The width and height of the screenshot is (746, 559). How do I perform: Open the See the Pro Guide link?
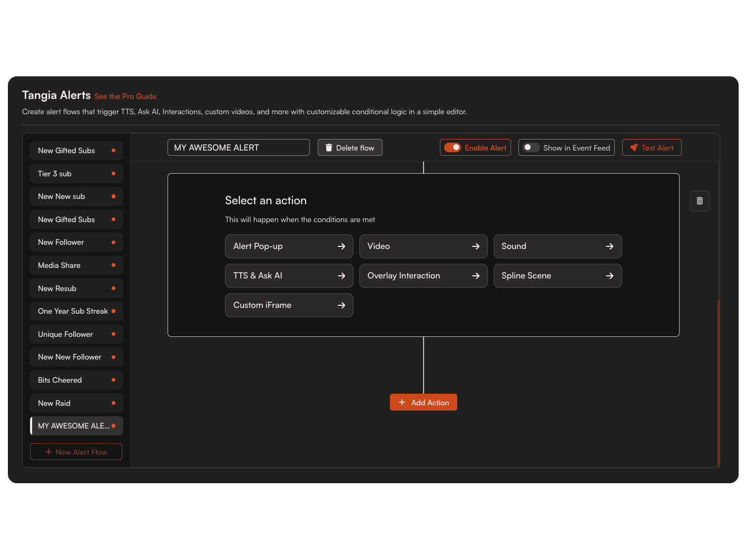(x=125, y=96)
